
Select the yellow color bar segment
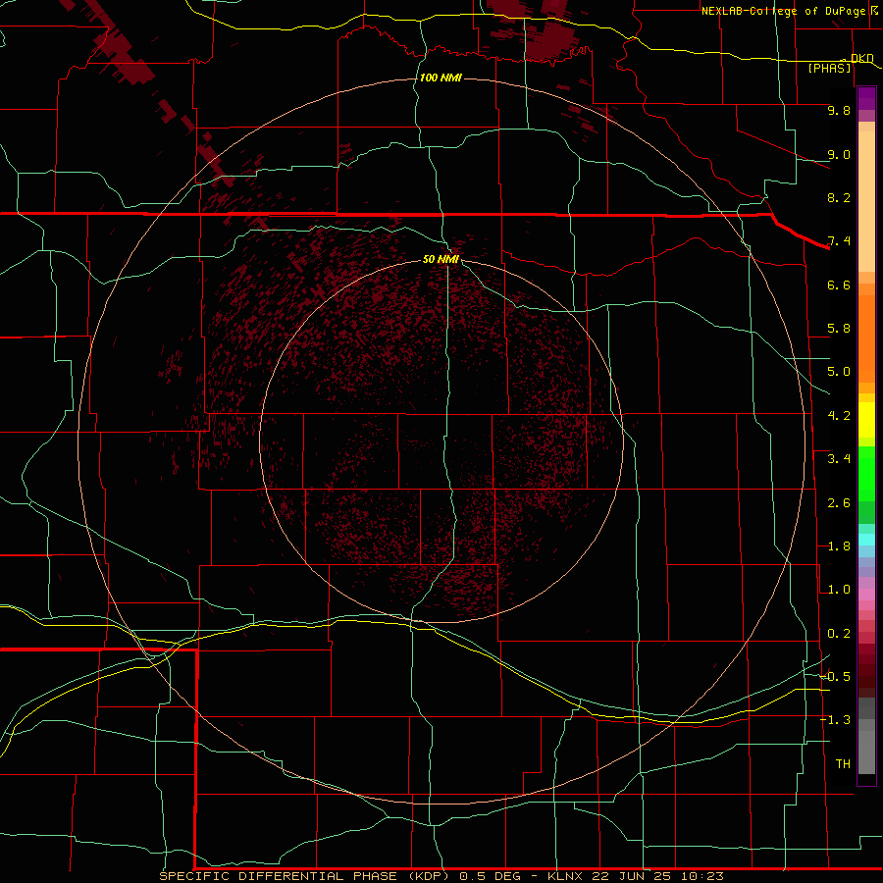coord(866,420)
